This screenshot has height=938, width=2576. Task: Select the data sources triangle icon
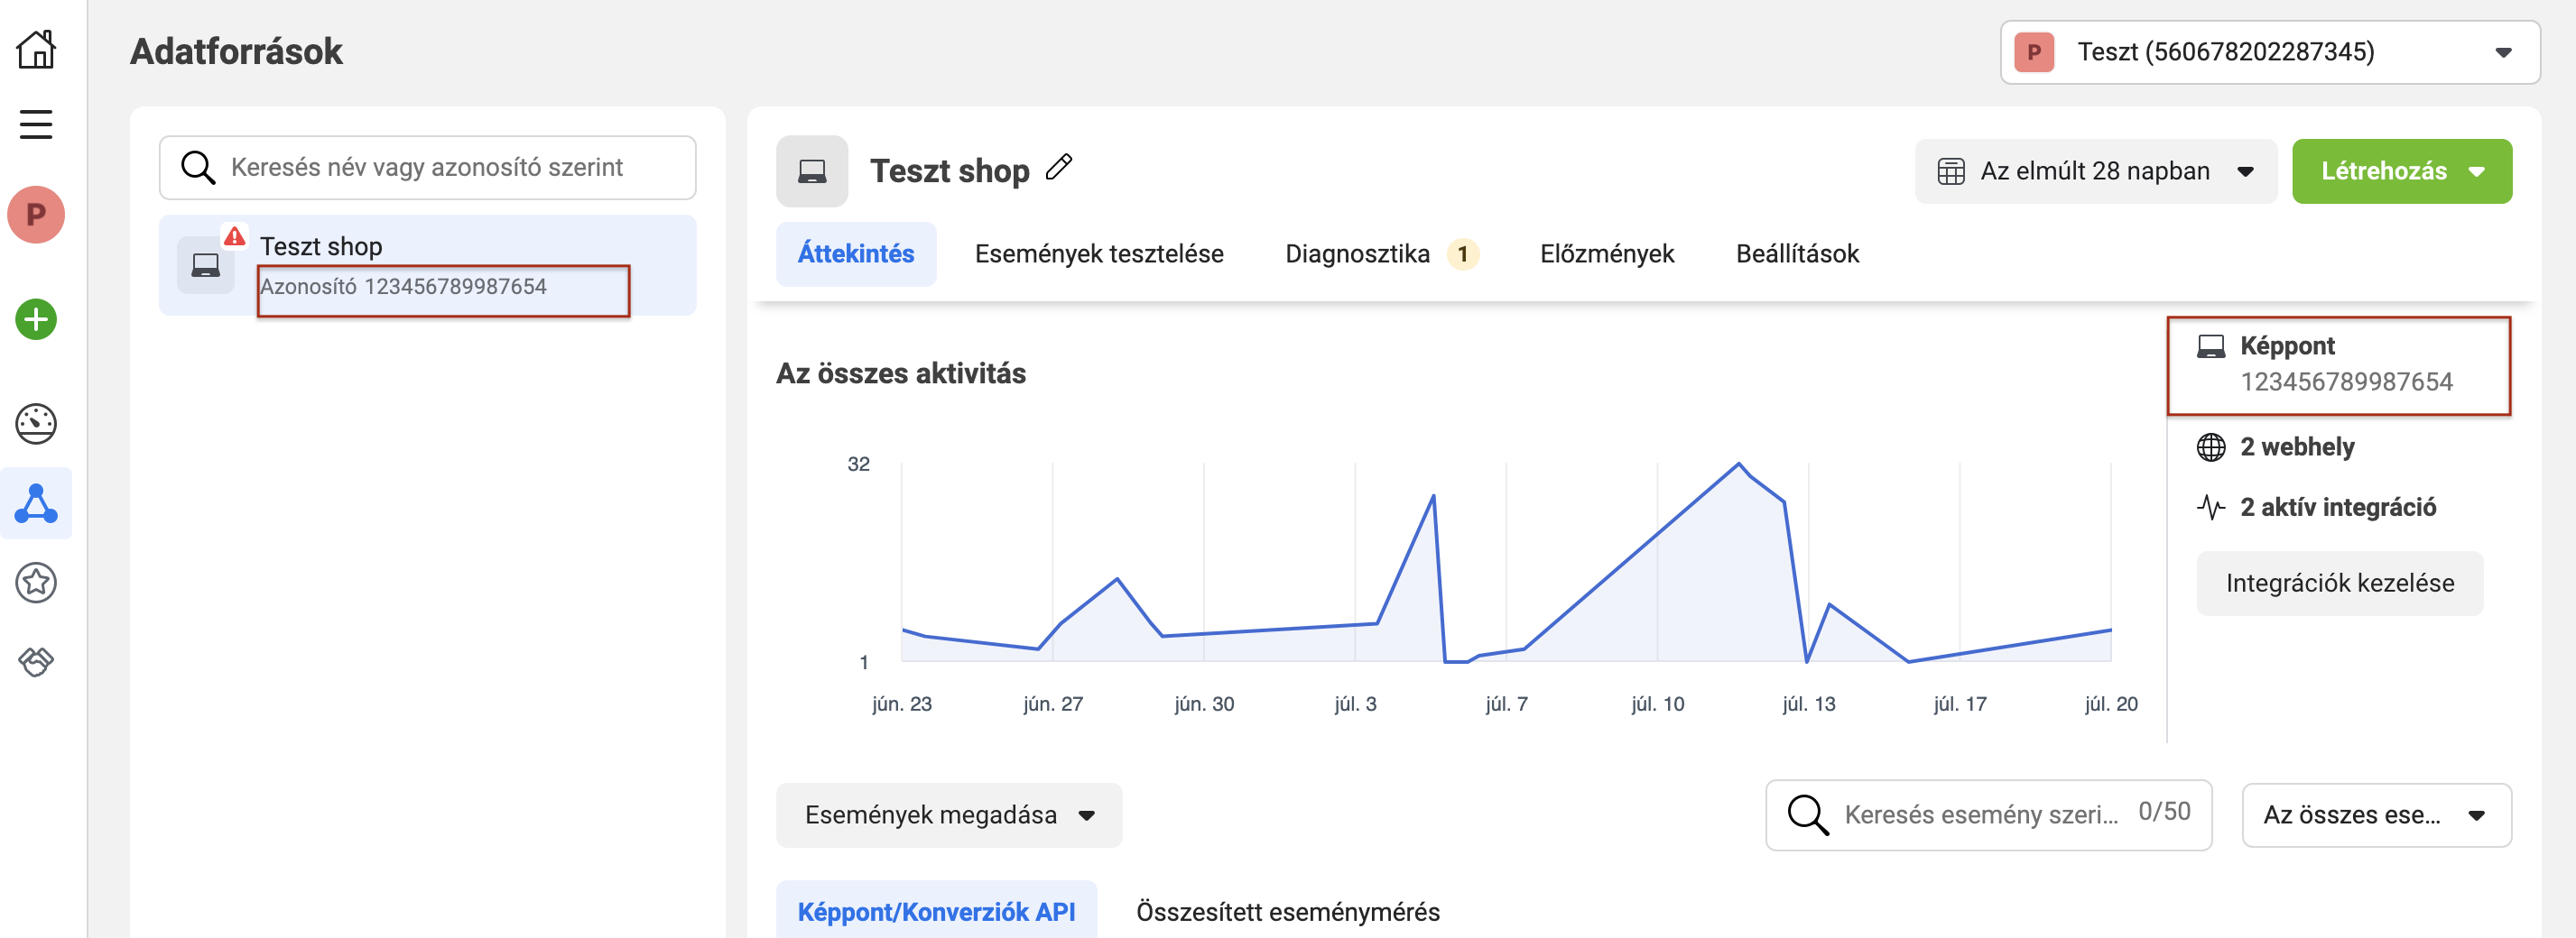click(36, 503)
